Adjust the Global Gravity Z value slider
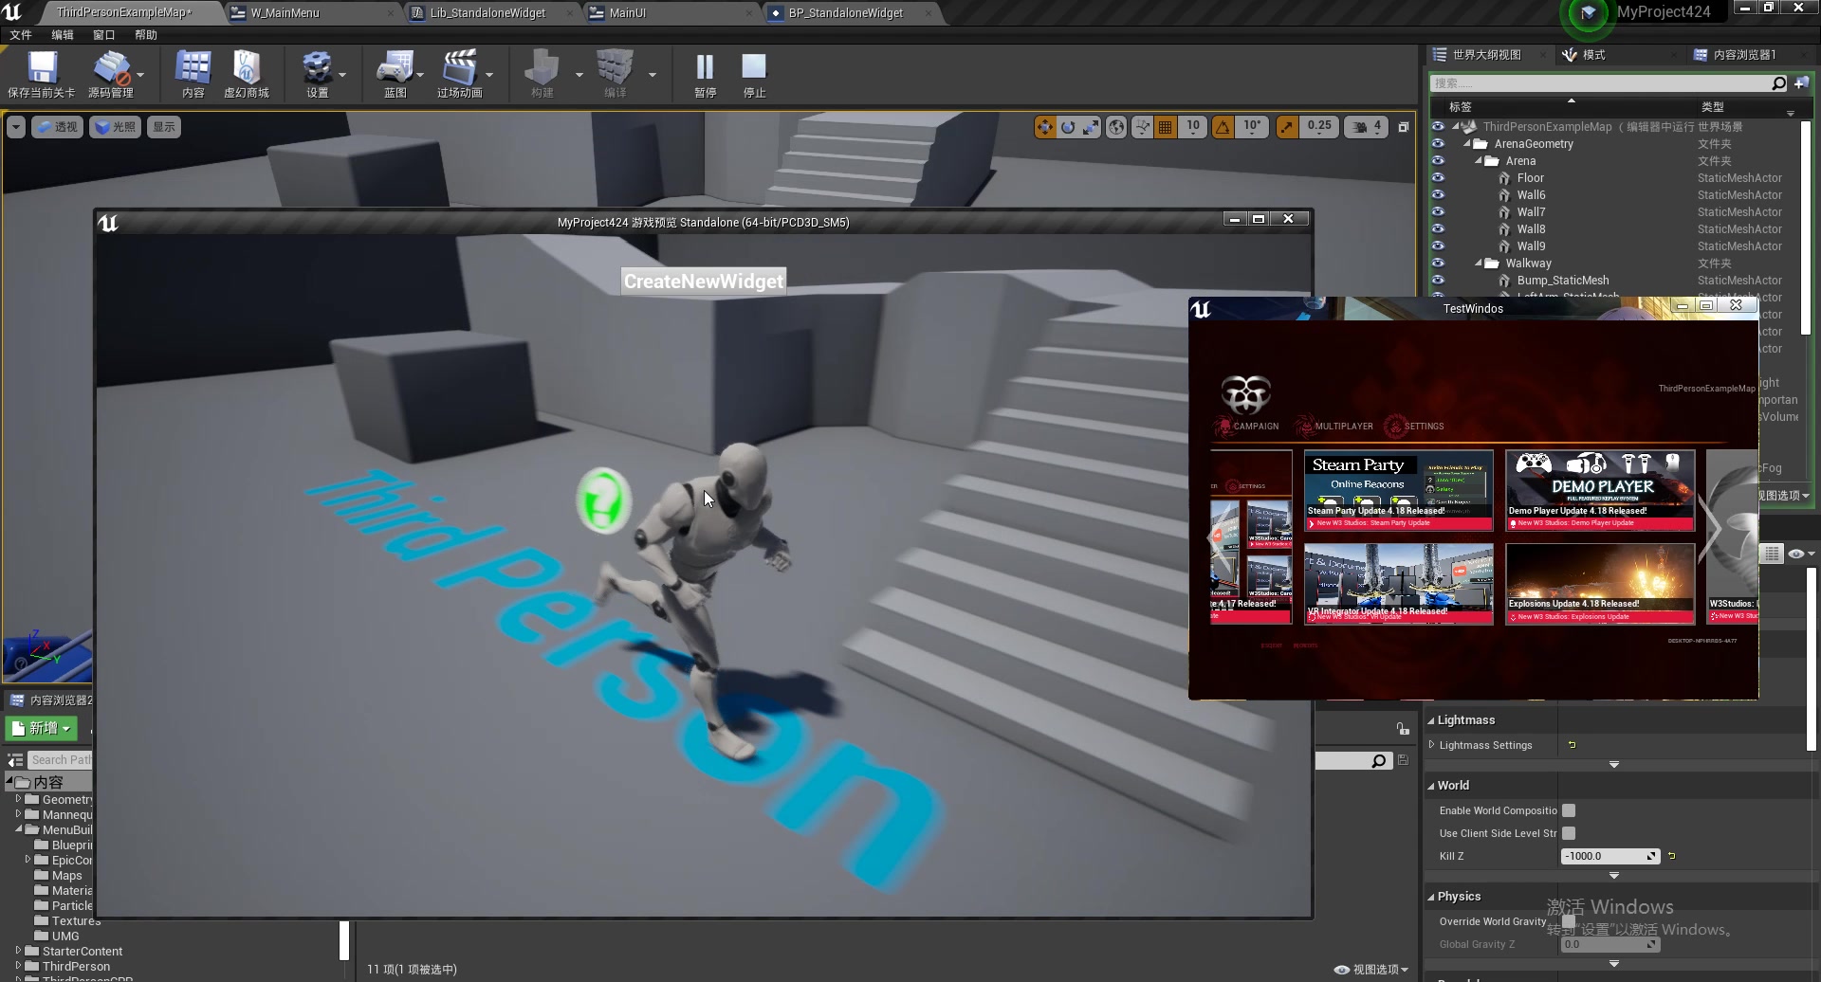This screenshot has width=1821, height=982. tap(1609, 944)
